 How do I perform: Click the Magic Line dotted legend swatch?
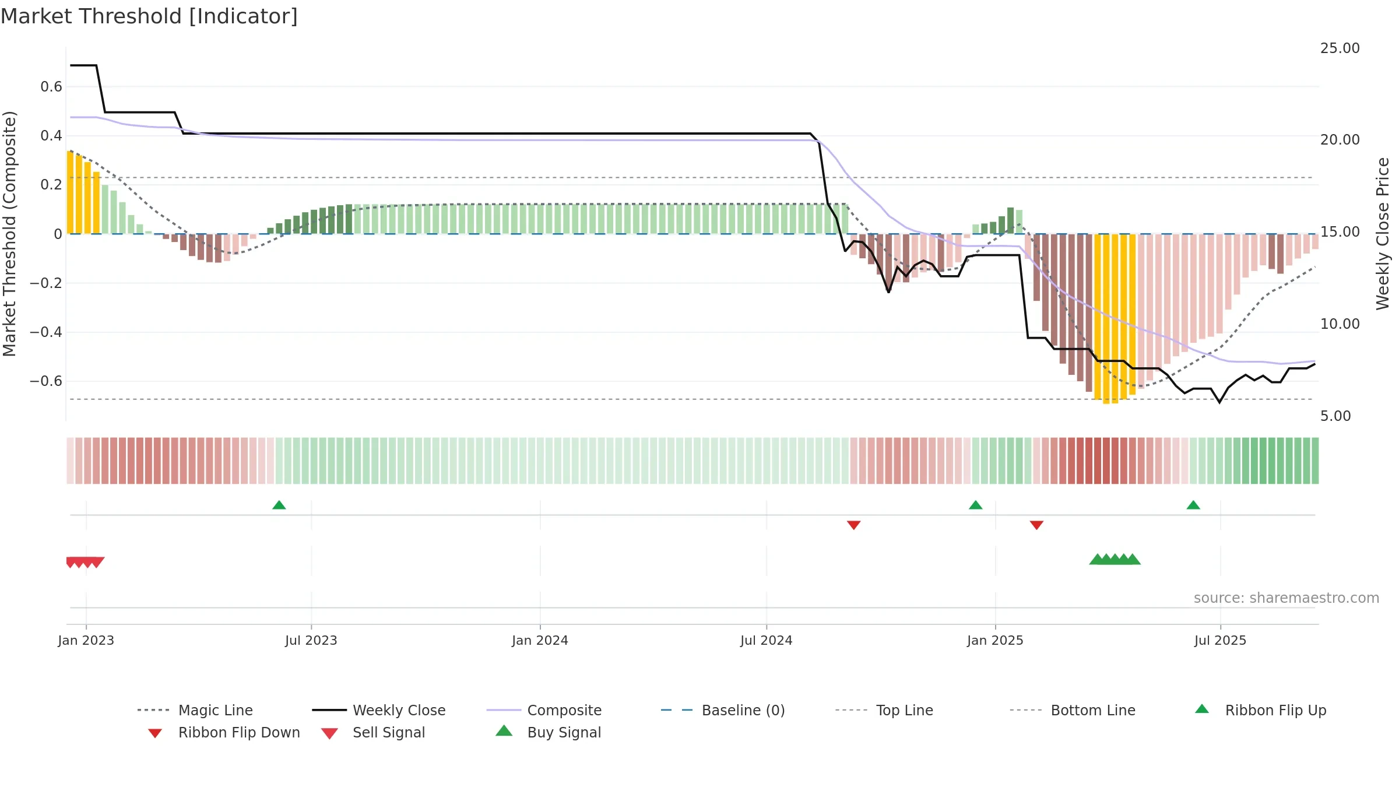click(153, 710)
